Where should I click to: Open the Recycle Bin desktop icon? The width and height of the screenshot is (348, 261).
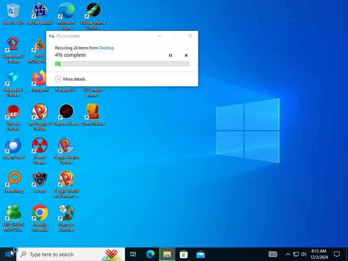pyautogui.click(x=13, y=13)
